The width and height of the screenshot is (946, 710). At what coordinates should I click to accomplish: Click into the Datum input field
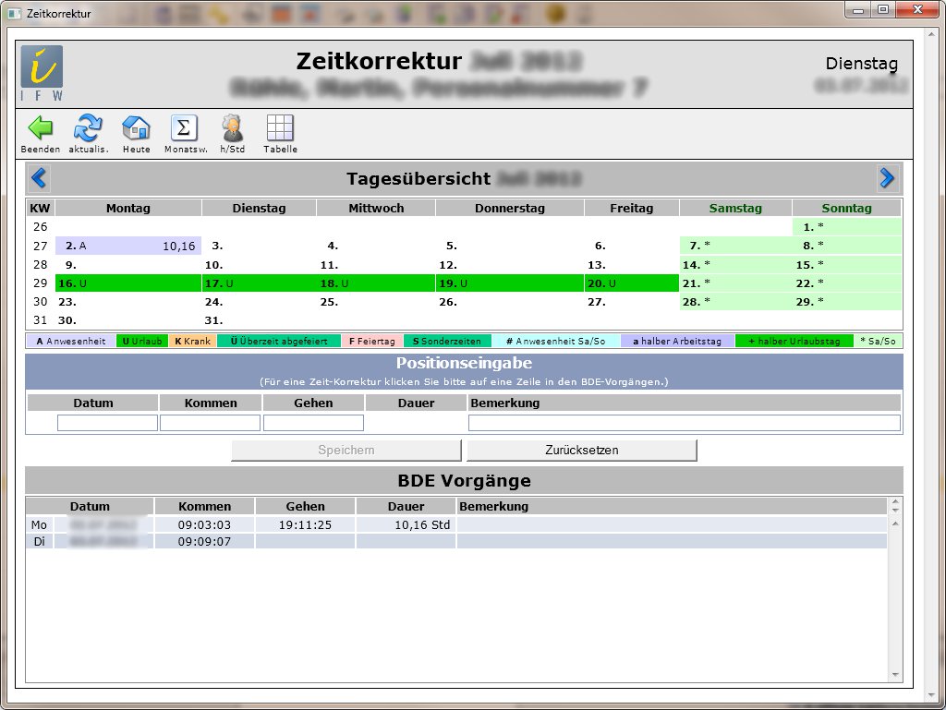coord(107,423)
